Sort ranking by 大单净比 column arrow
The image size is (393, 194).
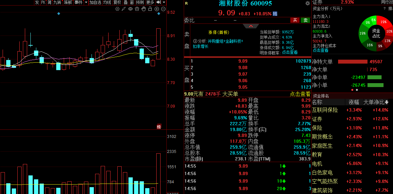(x=386, y=102)
